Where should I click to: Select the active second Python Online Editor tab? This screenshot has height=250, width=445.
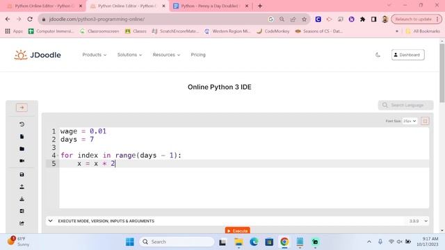(127, 6)
